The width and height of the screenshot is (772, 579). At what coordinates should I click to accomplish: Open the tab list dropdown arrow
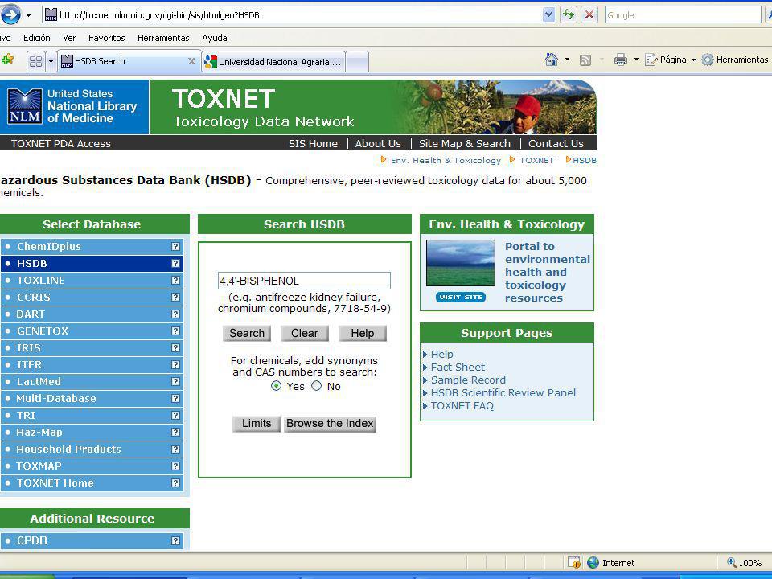pos(51,62)
